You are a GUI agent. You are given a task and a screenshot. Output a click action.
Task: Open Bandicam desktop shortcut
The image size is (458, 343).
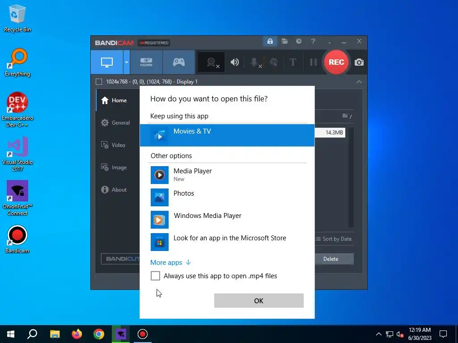(x=17, y=239)
